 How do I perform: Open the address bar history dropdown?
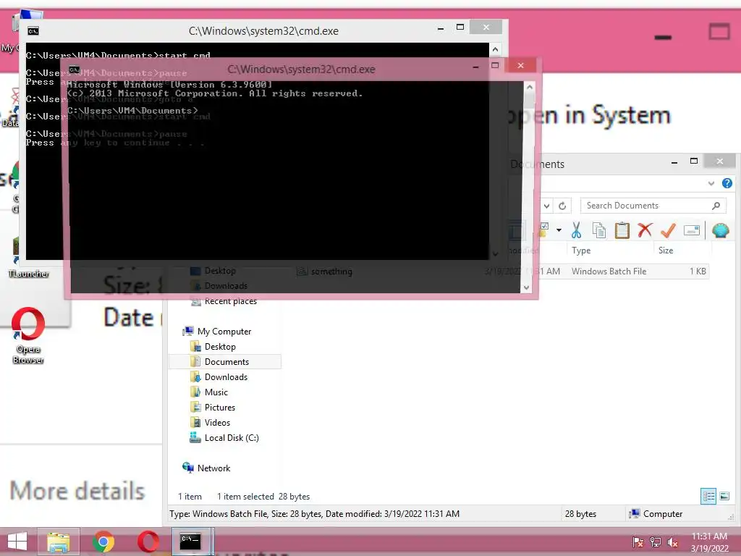point(547,206)
